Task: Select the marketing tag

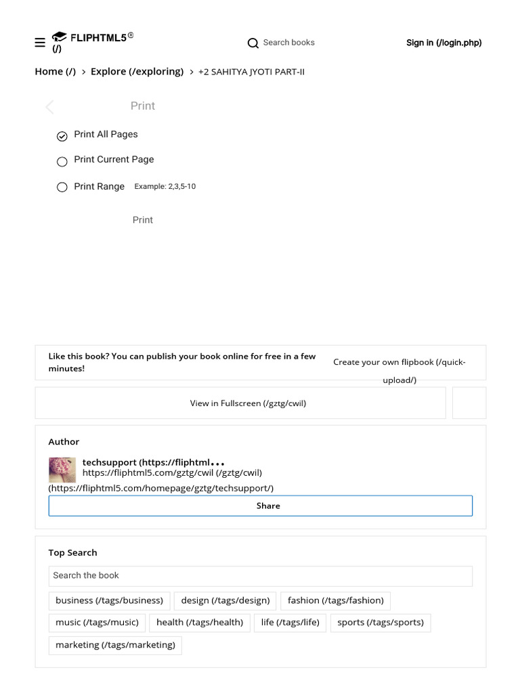Action: [x=115, y=645]
